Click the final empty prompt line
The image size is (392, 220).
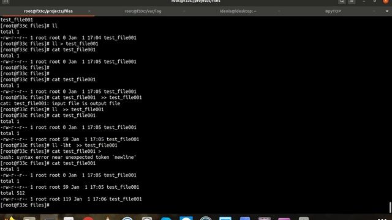25,205
